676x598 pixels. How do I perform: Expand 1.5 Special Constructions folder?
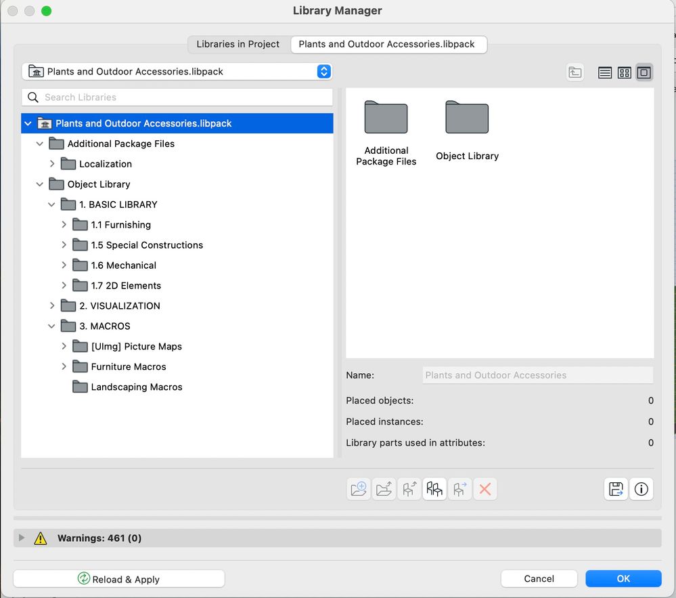pos(64,245)
